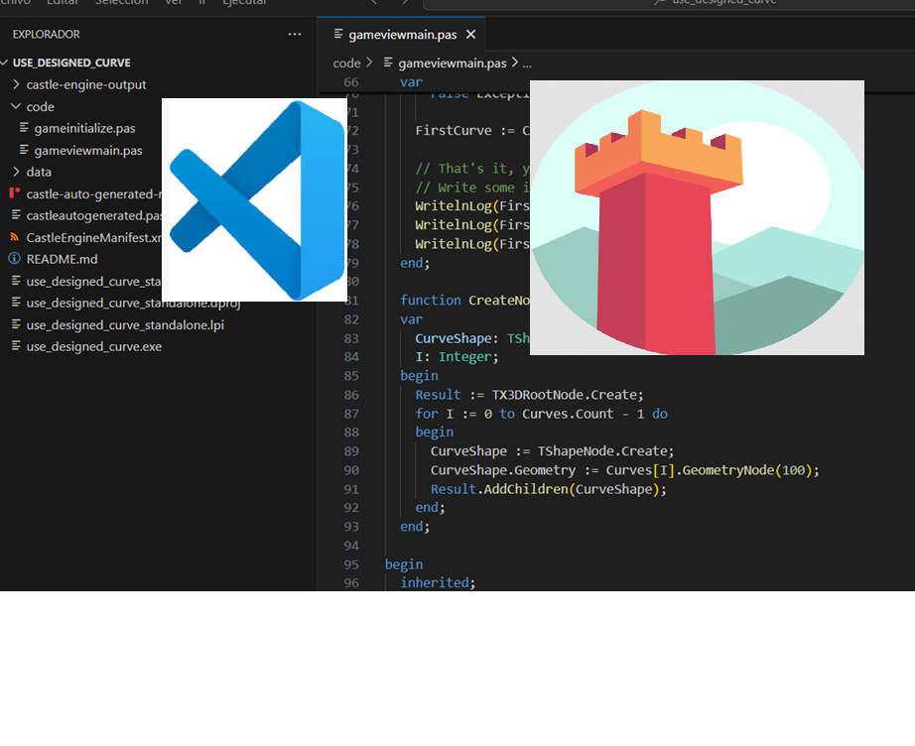This screenshot has width=915, height=746.
Task: Click 'begin' on line 85
Action: (x=419, y=376)
